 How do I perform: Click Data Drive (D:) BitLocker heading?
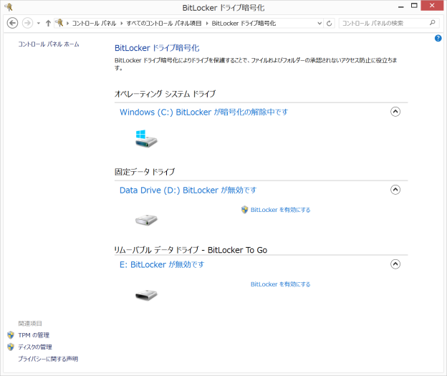pos(188,190)
